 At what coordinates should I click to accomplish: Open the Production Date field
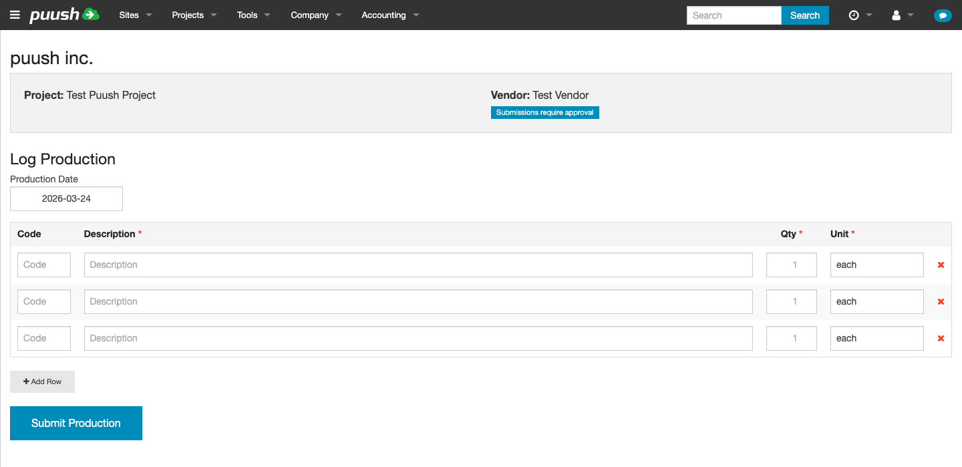tap(66, 198)
